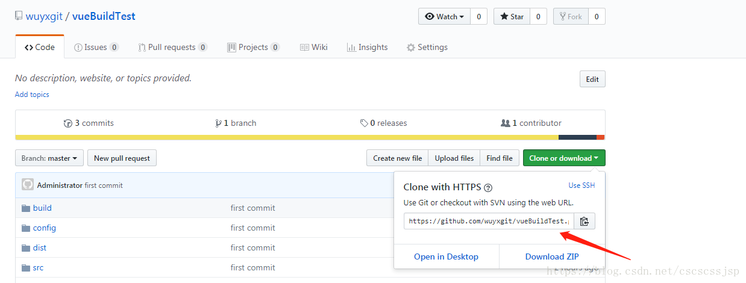Image resolution: width=746 pixels, height=283 pixels.
Task: Click the src folder icon
Action: pyautogui.click(x=26, y=267)
